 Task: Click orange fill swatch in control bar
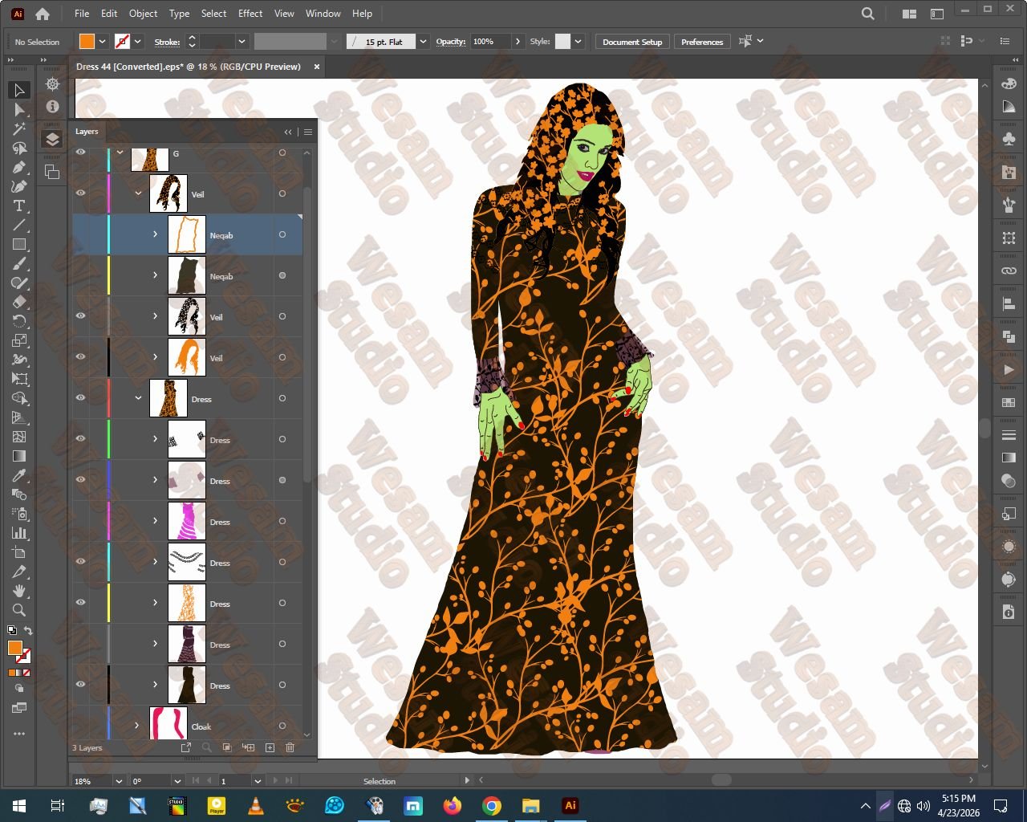click(87, 42)
